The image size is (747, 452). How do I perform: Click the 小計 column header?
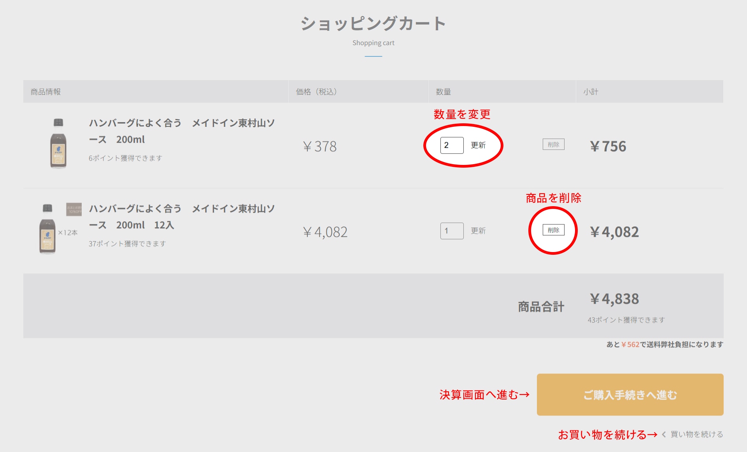tap(591, 92)
